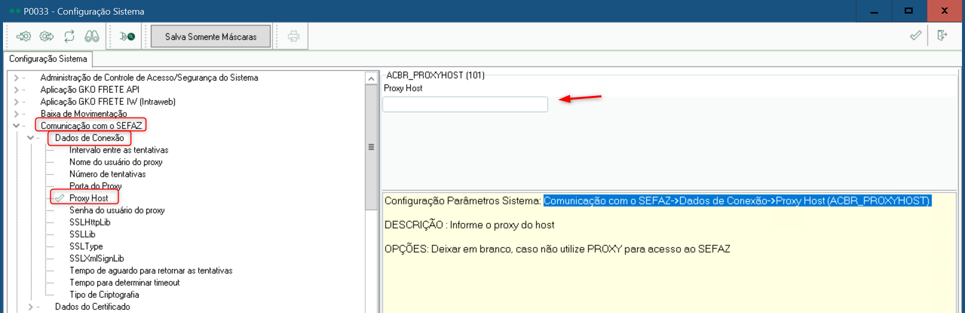Click the refresh arrows toolbar icon
965x313 pixels.
[69, 36]
